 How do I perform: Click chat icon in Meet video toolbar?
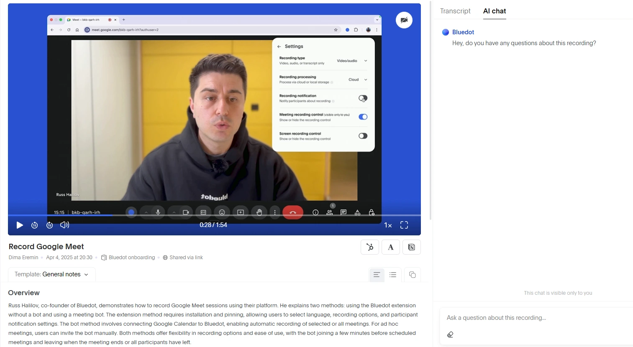coord(343,212)
